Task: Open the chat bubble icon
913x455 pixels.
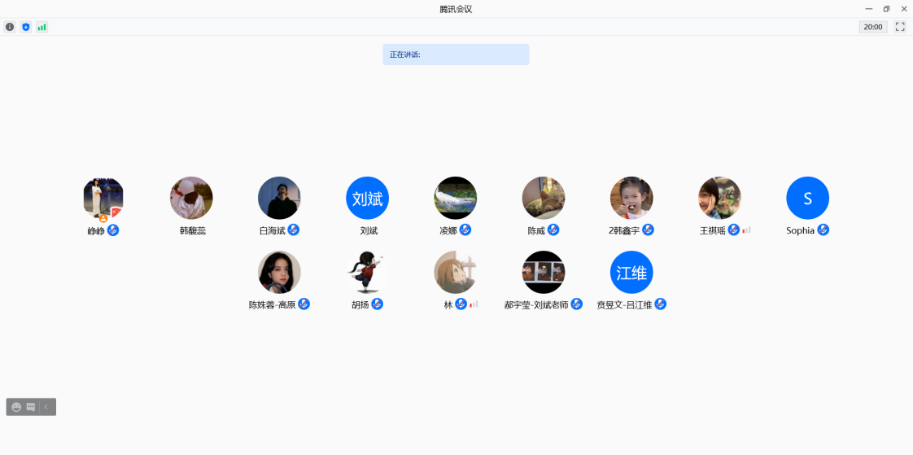Action: [x=31, y=407]
